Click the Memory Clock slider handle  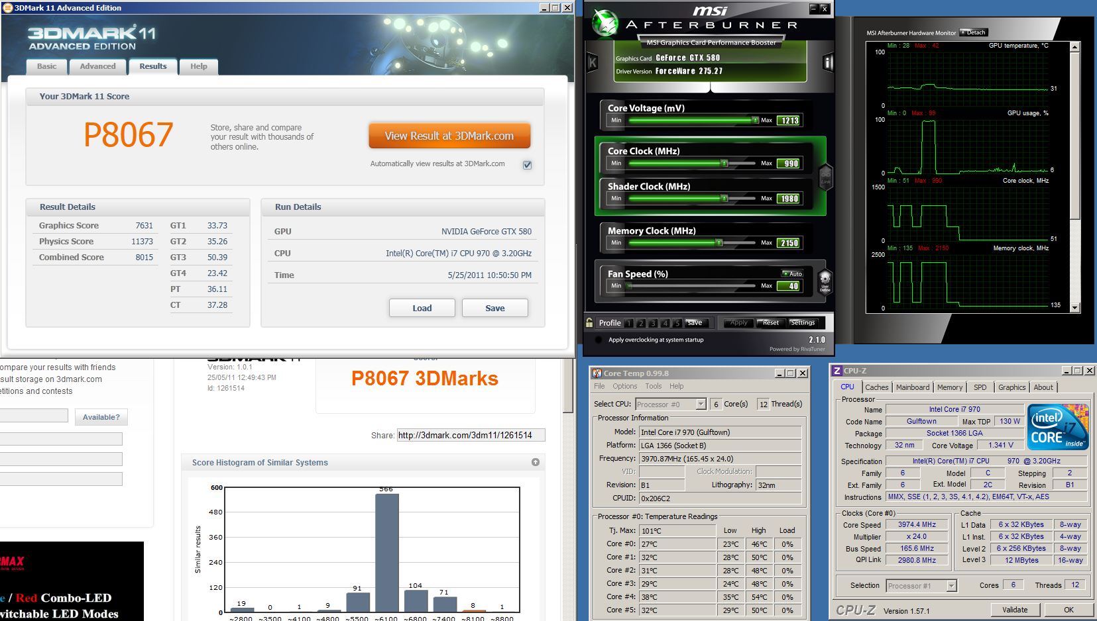[x=719, y=242]
